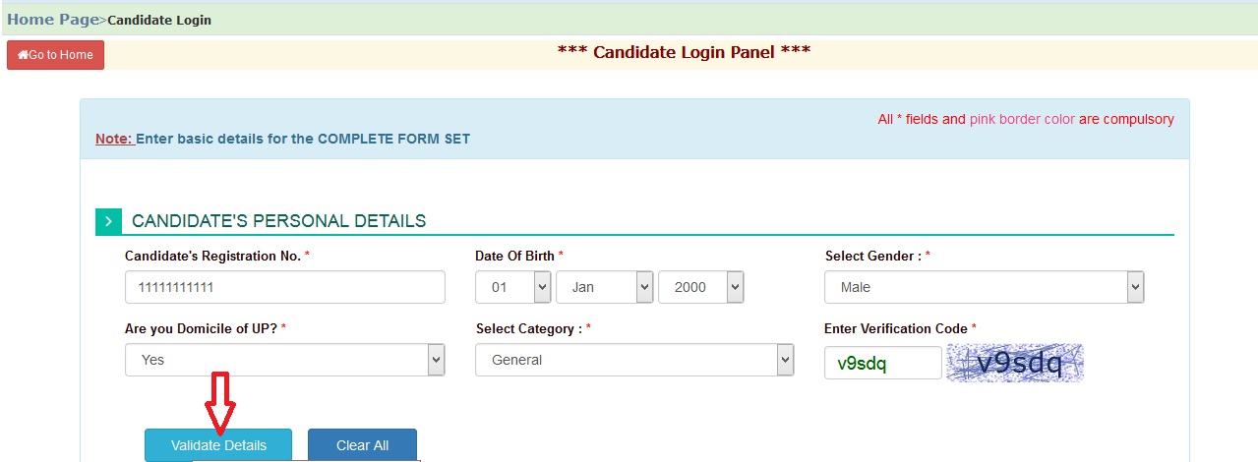Click the Candidate's Personal Details section header

pos(278,221)
